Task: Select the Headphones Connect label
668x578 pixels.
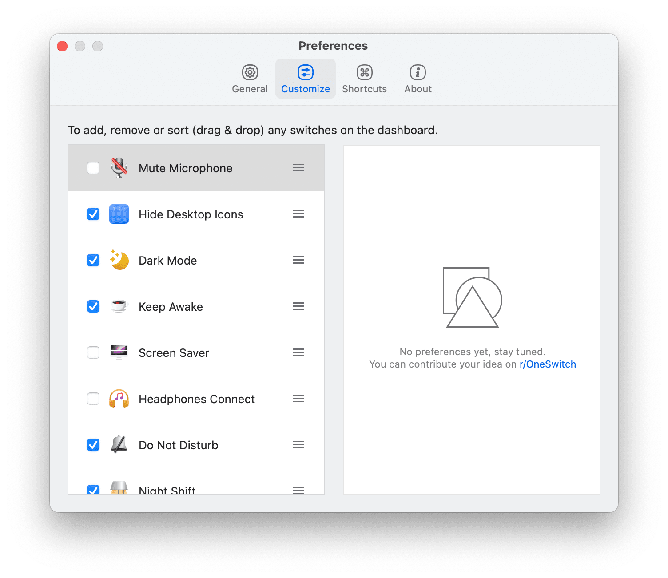Action: pos(197,399)
